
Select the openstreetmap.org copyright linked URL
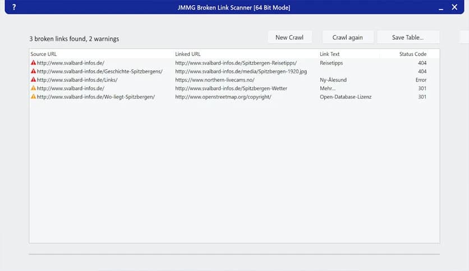pos(223,97)
